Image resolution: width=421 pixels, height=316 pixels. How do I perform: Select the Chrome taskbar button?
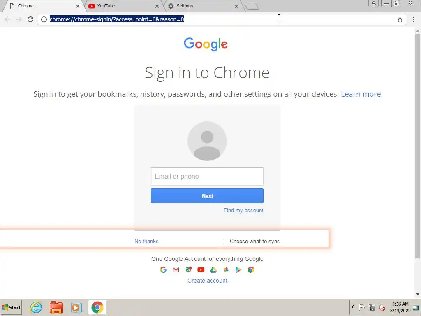(x=97, y=307)
